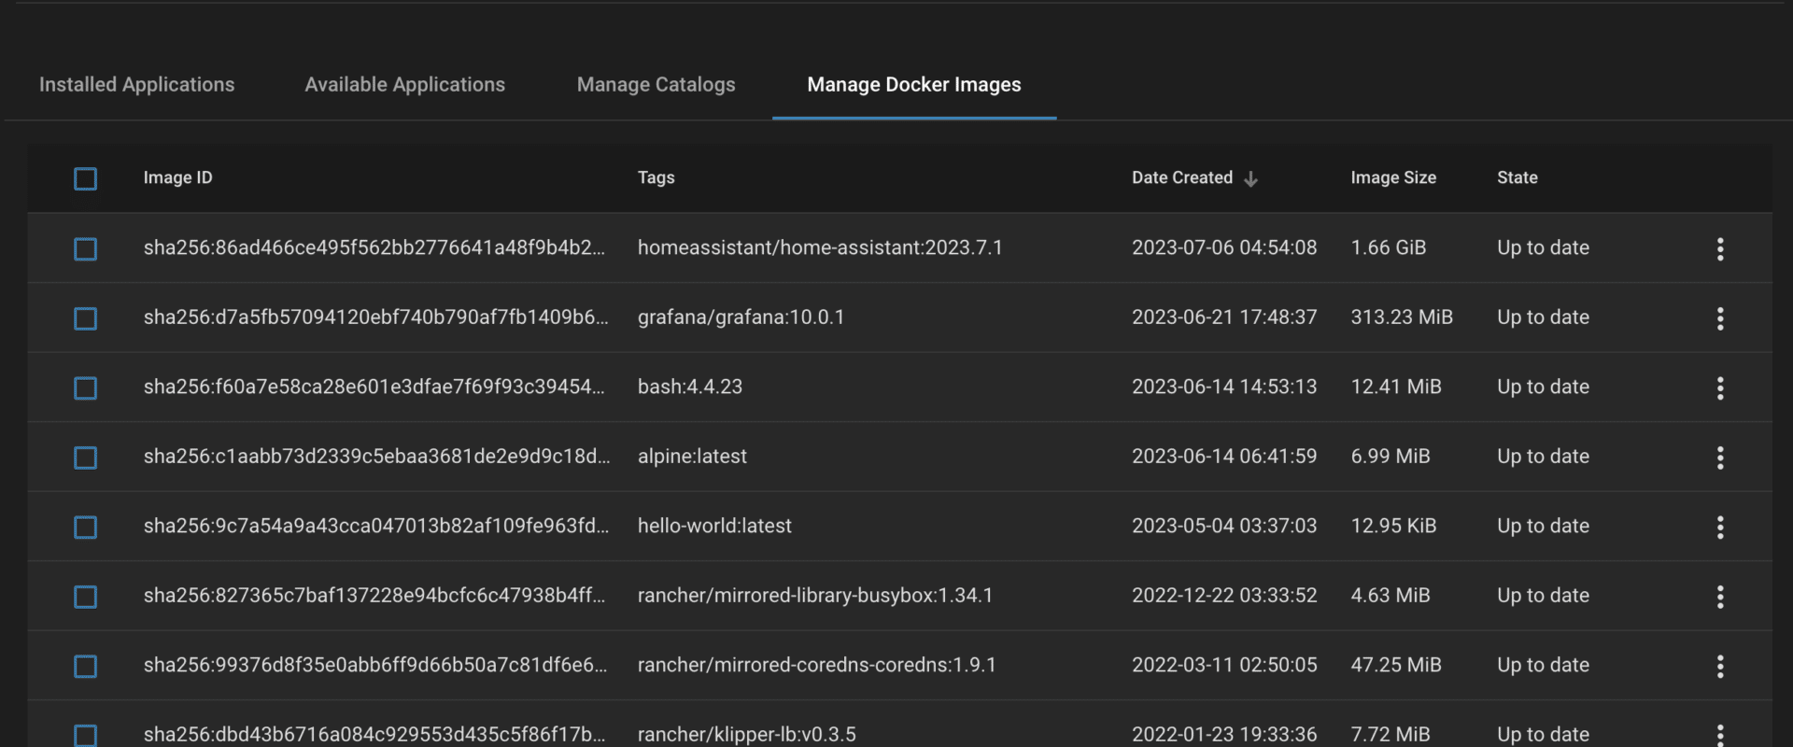
Task: Mark the checkbox for hello-world:latest
Action: tap(85, 527)
